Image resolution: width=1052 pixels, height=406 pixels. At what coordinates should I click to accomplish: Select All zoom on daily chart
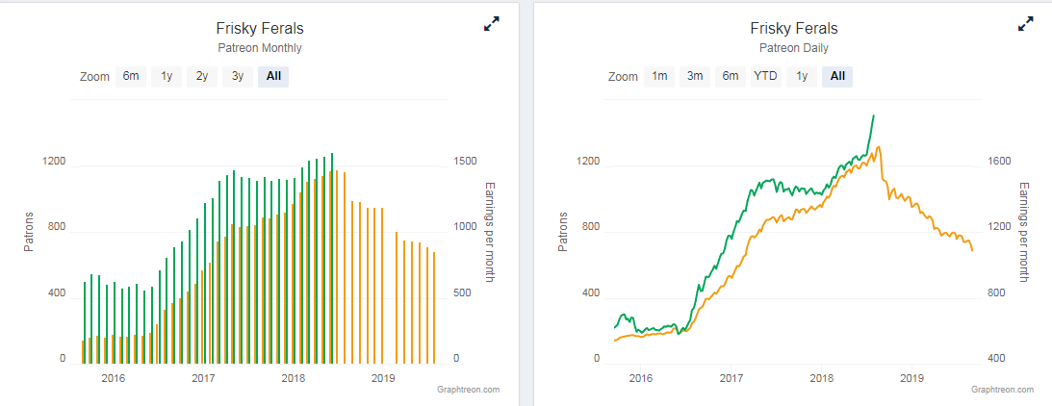click(837, 77)
